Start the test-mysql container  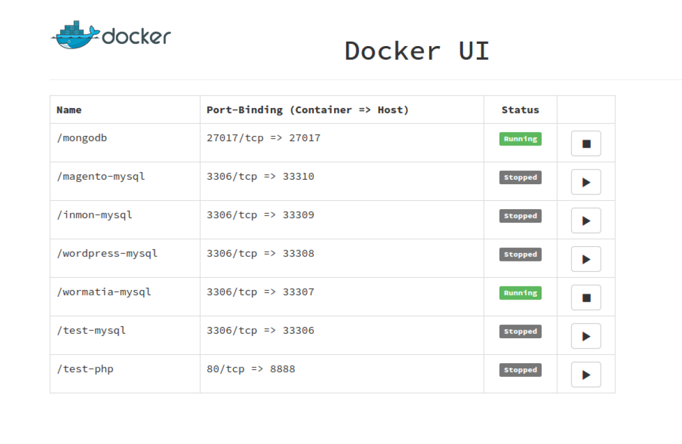point(586,335)
